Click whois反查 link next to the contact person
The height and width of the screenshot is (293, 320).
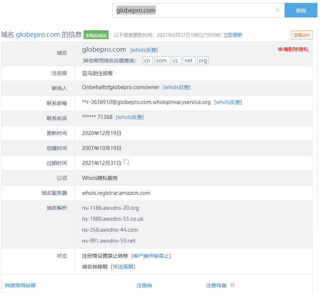176,87
